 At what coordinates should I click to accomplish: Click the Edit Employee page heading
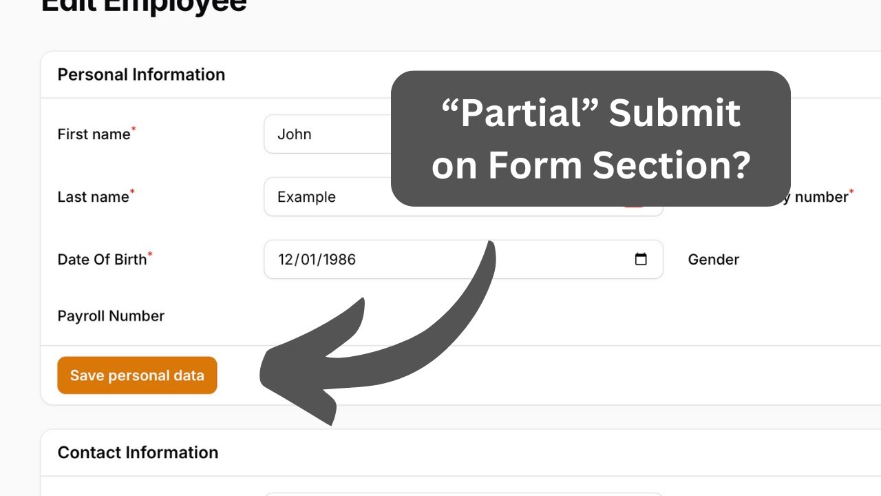tap(144, 6)
